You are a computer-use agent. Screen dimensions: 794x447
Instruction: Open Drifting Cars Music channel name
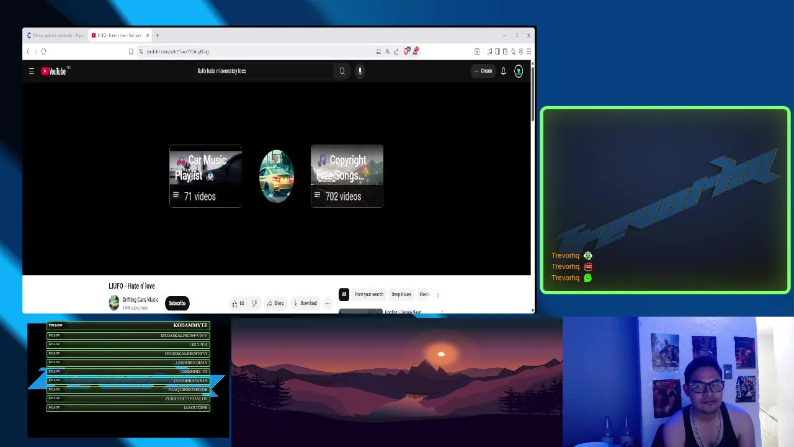(140, 300)
